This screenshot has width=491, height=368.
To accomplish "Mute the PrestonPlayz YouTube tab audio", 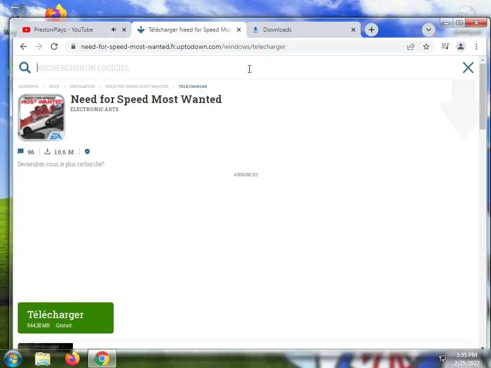I will tap(114, 29).
